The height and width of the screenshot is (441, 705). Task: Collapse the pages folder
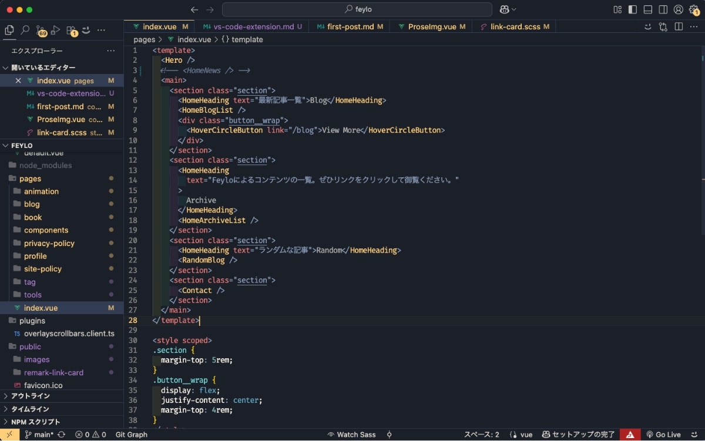click(62, 179)
